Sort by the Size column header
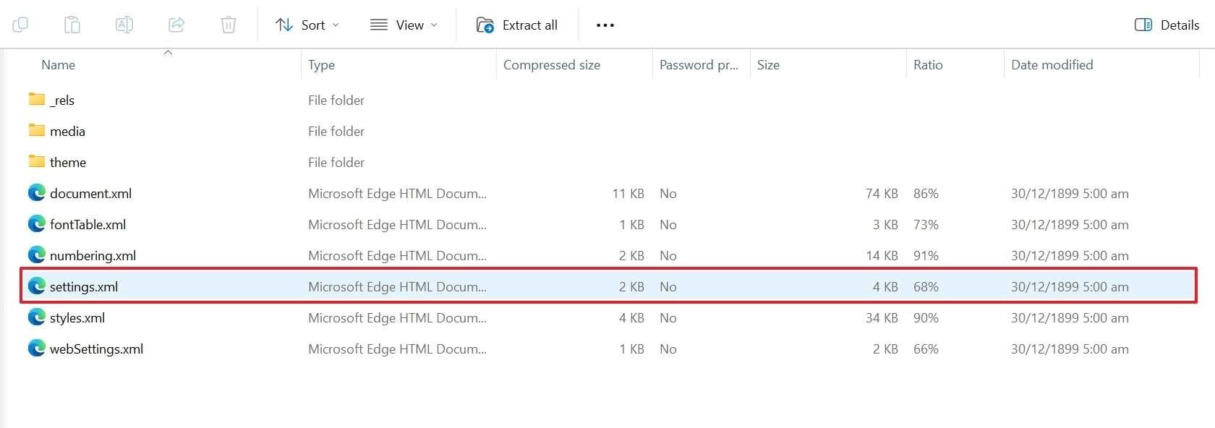Image resolution: width=1215 pixels, height=428 pixels. point(768,64)
